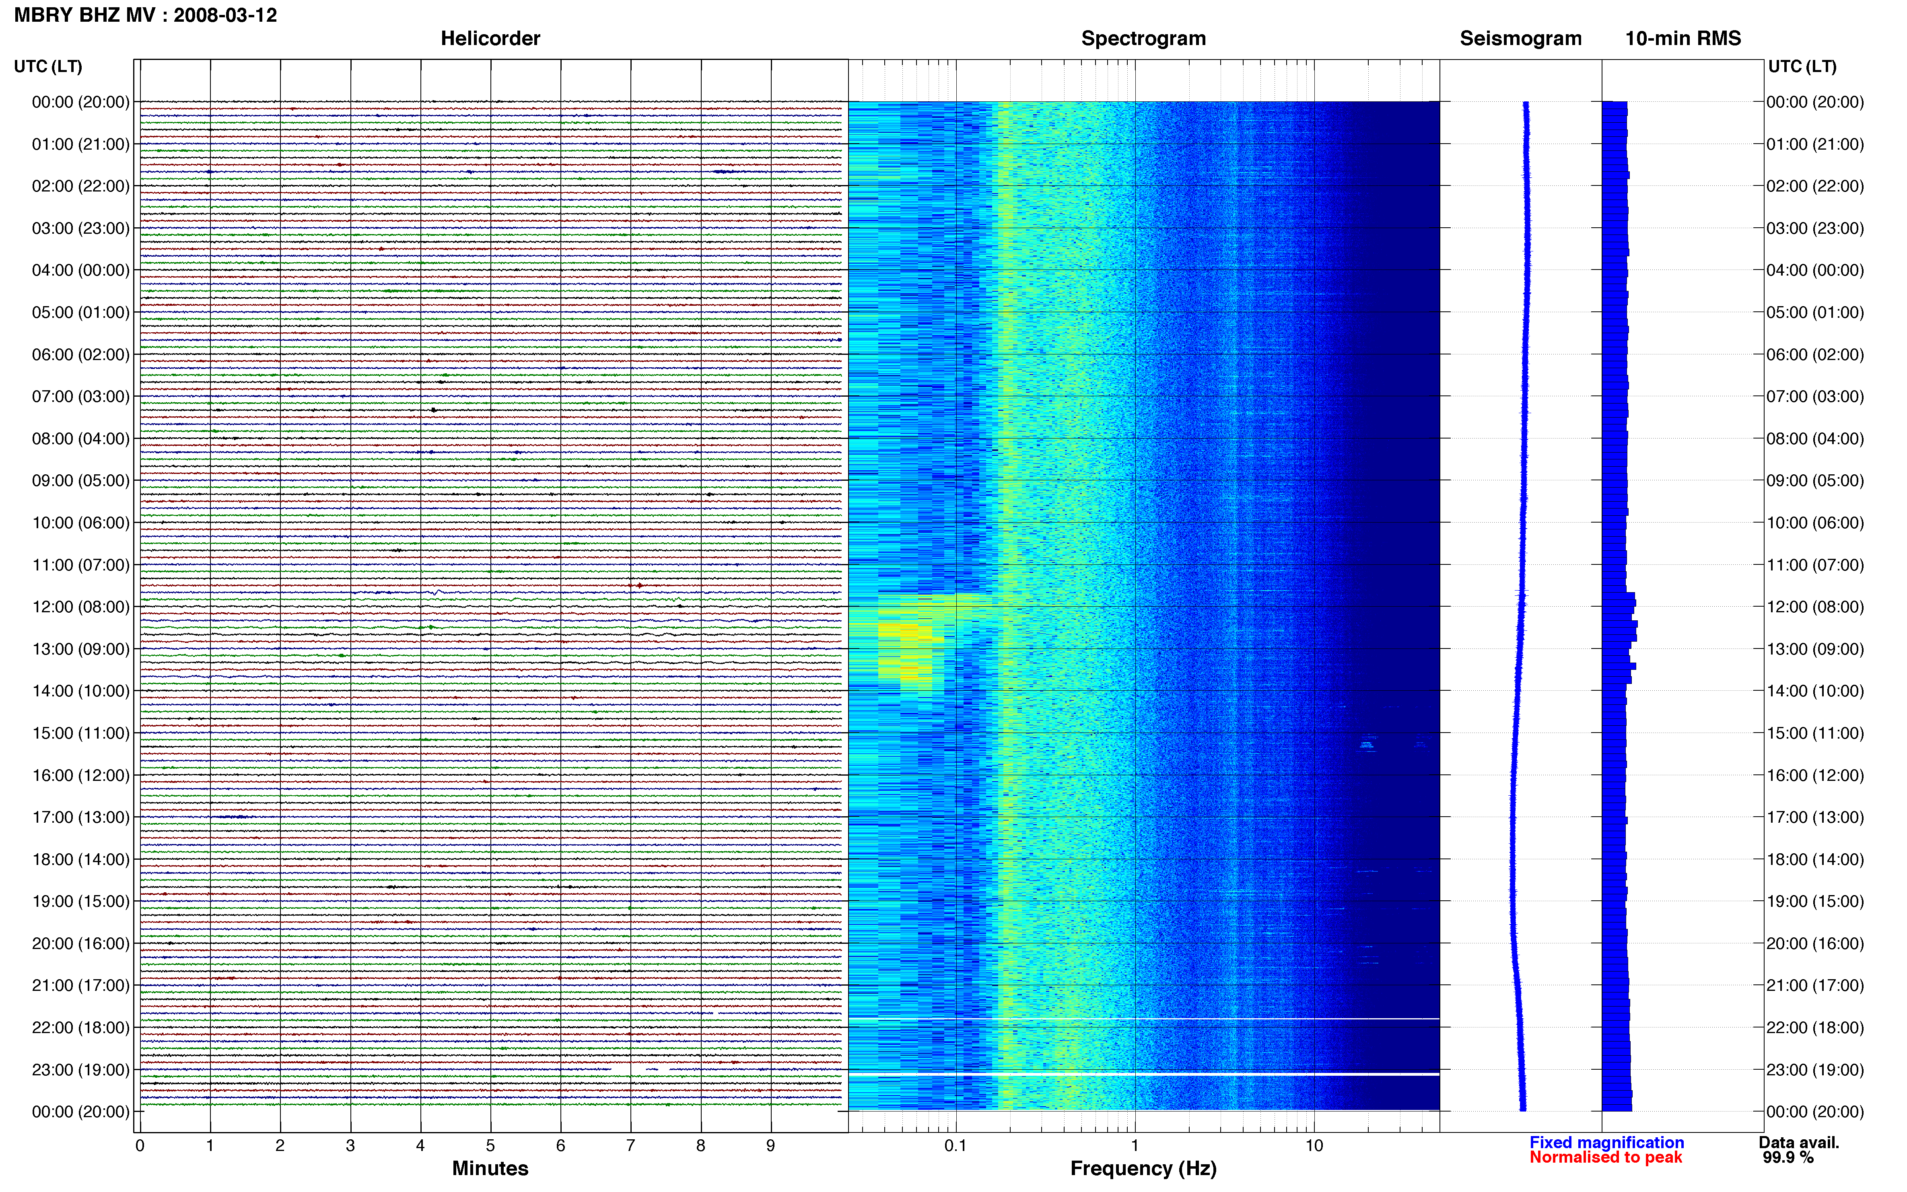
Task: Select the 'Helicorder' panel heading
Action: coord(490,39)
